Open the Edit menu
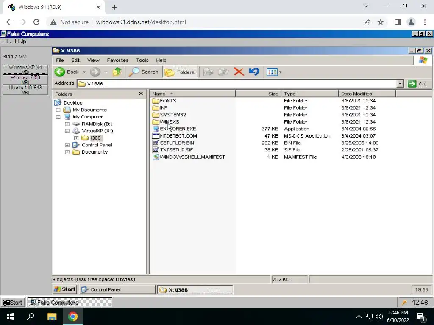434x325 pixels. 75,60
